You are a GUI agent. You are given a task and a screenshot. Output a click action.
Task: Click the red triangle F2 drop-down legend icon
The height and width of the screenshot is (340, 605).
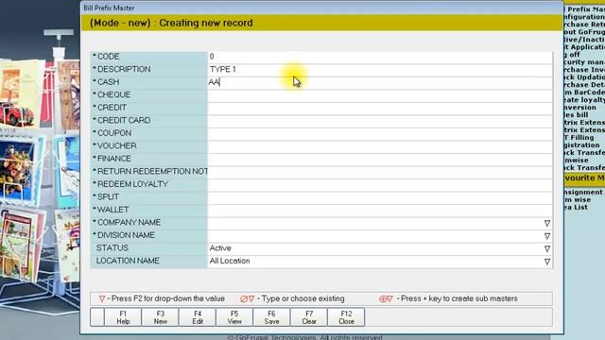[102, 298]
